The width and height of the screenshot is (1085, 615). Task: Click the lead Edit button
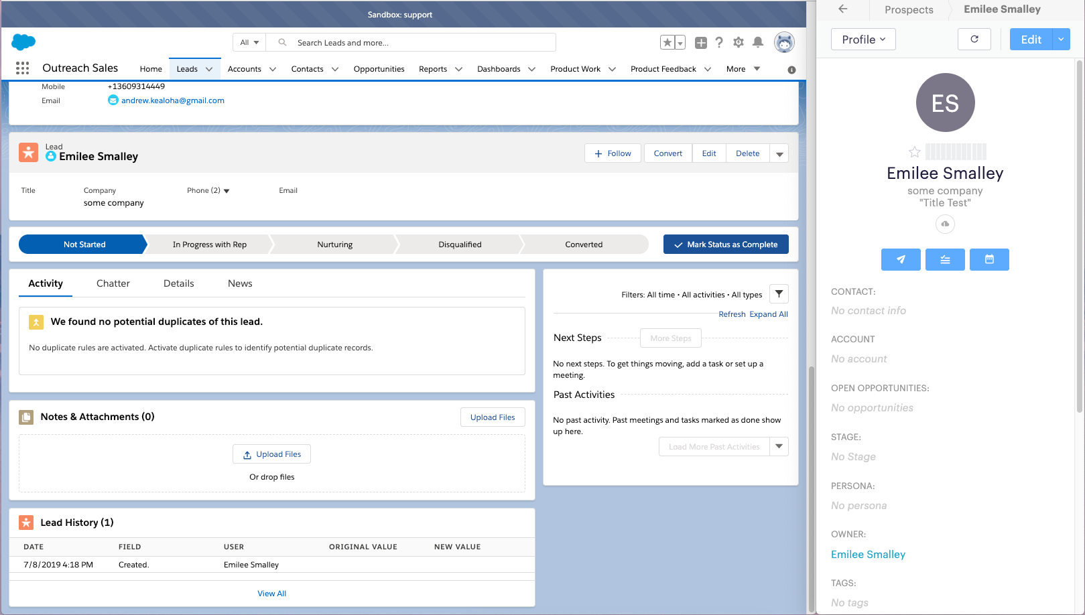[709, 153]
